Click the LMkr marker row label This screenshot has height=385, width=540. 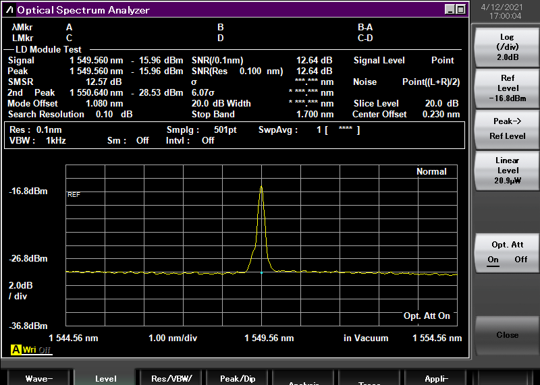tap(23, 38)
